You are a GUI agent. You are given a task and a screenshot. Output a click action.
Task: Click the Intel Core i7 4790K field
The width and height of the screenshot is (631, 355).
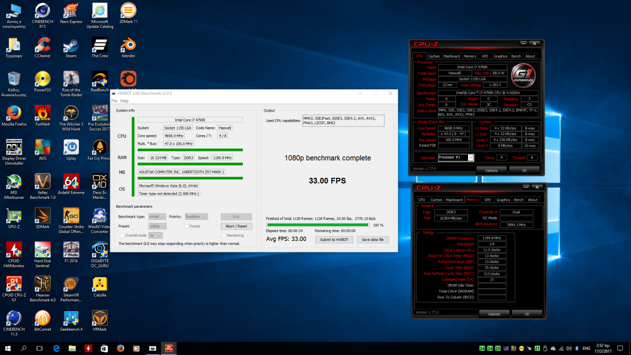click(x=190, y=120)
